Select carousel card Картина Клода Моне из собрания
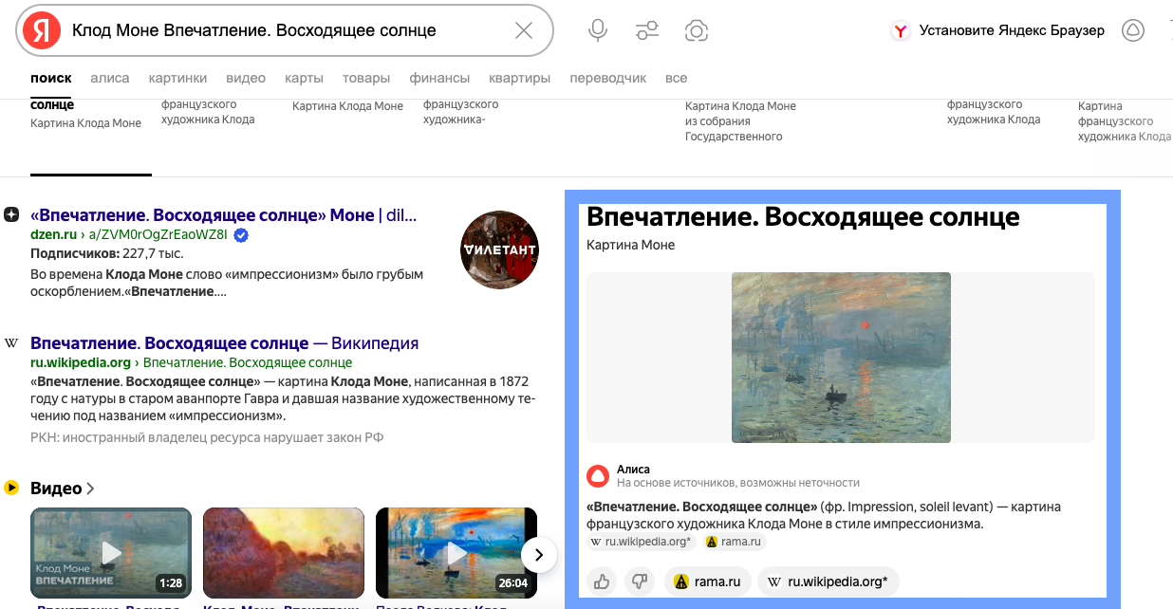The image size is (1173, 609). tap(741, 120)
